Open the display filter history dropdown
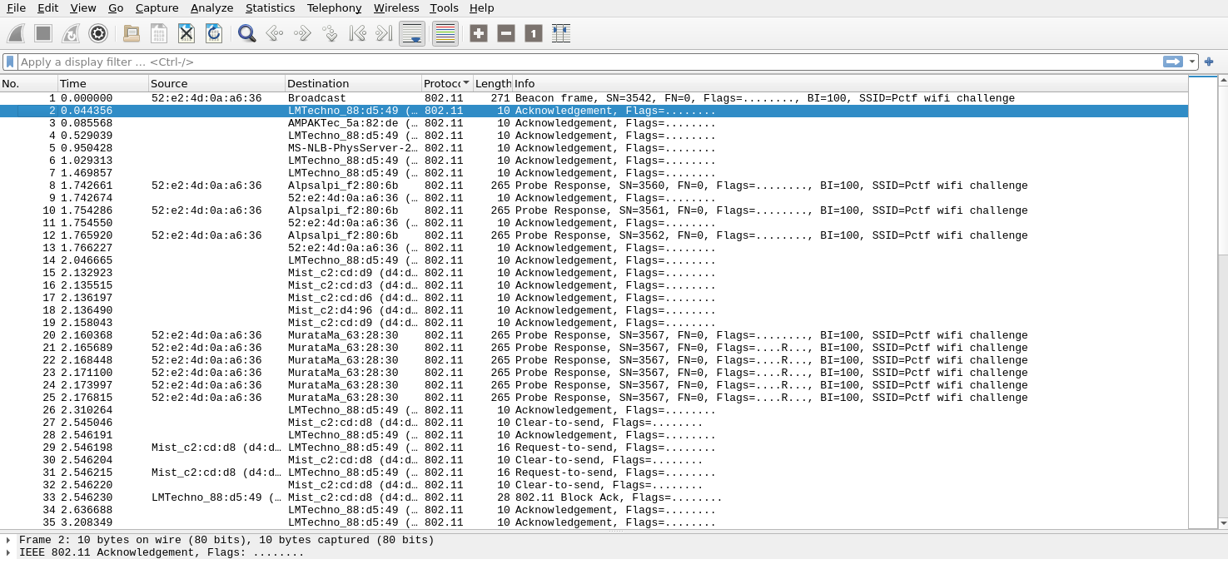This screenshot has height=564, width=1228. click(x=1192, y=62)
